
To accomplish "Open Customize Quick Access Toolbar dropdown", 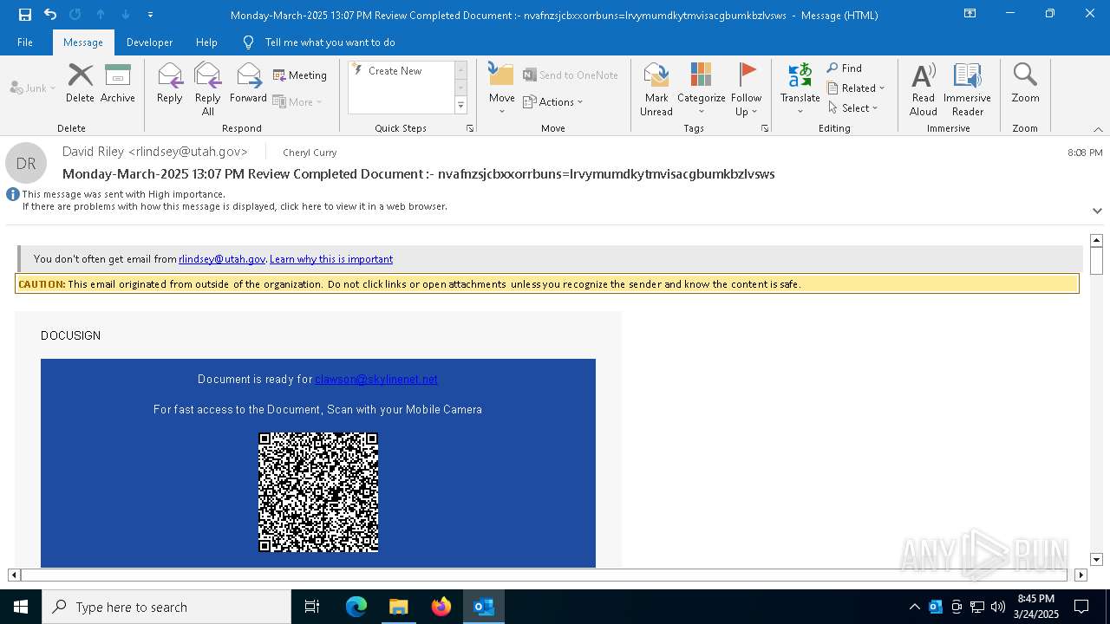I will [x=151, y=15].
